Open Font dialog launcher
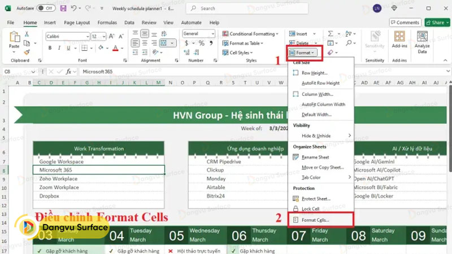 [125, 60]
